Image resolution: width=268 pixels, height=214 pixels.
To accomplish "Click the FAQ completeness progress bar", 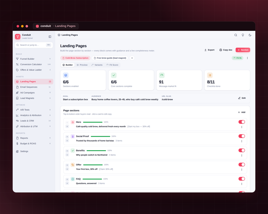I will tap(92, 179).
